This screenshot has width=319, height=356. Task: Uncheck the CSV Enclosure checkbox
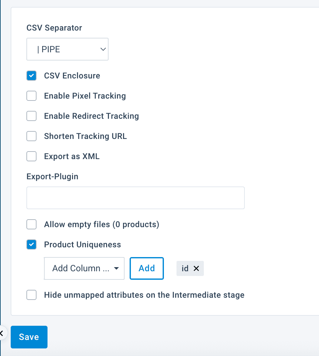[x=31, y=76]
